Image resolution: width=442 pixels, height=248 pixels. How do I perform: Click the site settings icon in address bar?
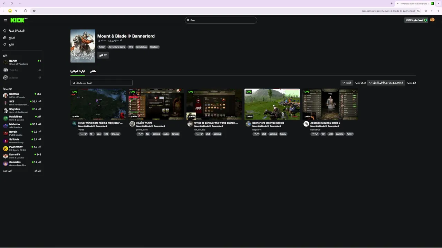tap(418, 11)
